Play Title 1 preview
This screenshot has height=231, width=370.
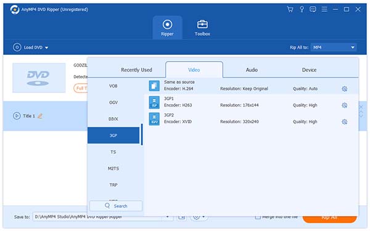[x=17, y=116]
